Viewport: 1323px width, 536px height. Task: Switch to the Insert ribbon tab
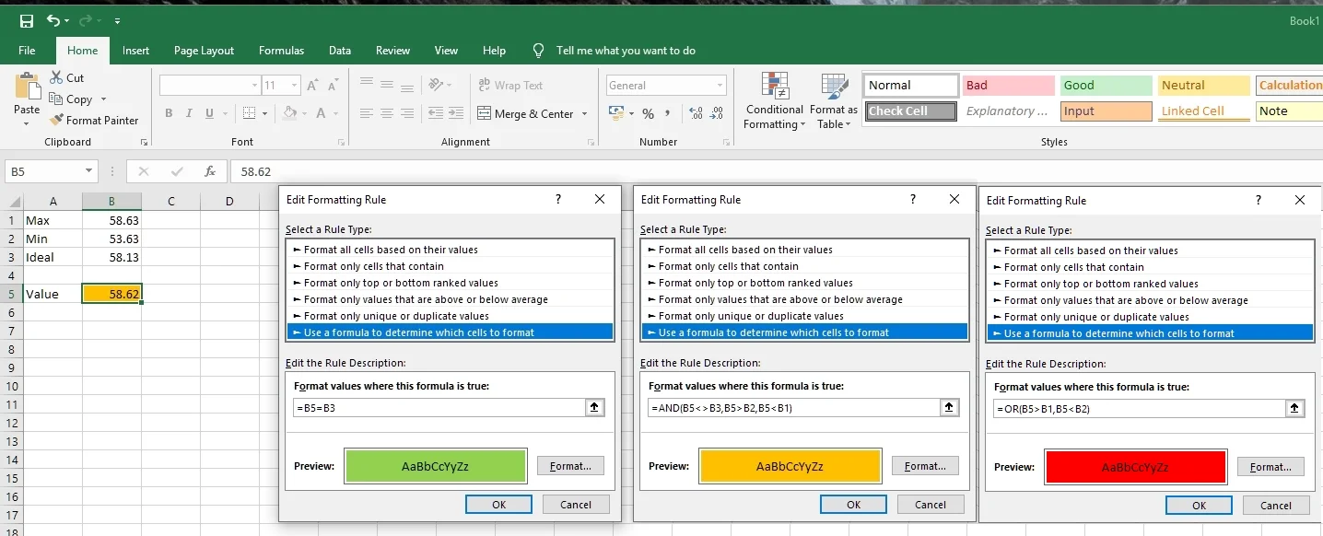tap(135, 51)
